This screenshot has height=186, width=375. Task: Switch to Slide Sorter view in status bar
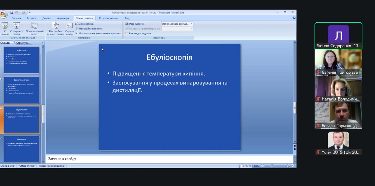pos(246,166)
